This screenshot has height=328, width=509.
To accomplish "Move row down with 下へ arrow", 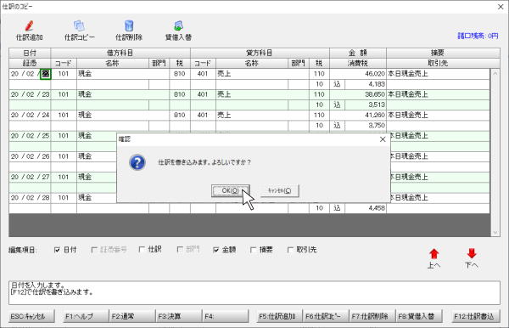I will [x=472, y=254].
